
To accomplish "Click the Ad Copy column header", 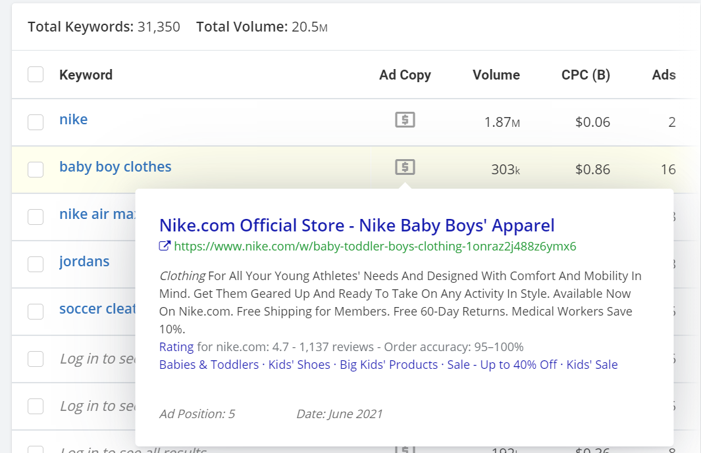I will pos(405,74).
